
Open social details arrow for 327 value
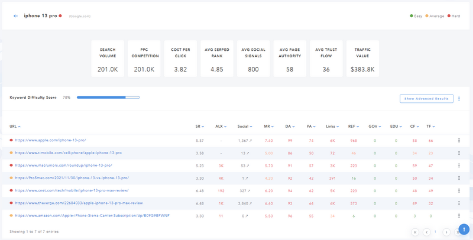coord(248,191)
